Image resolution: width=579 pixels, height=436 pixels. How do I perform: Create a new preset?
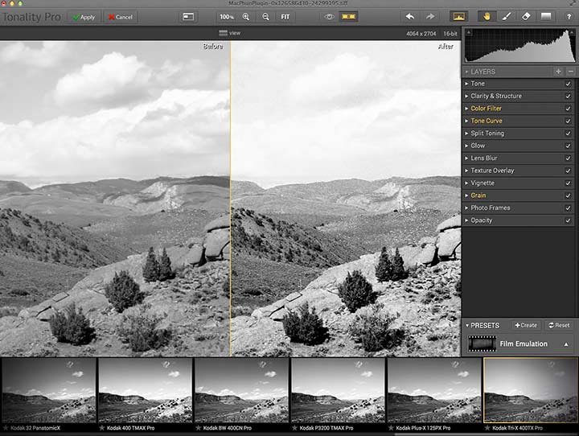click(526, 326)
